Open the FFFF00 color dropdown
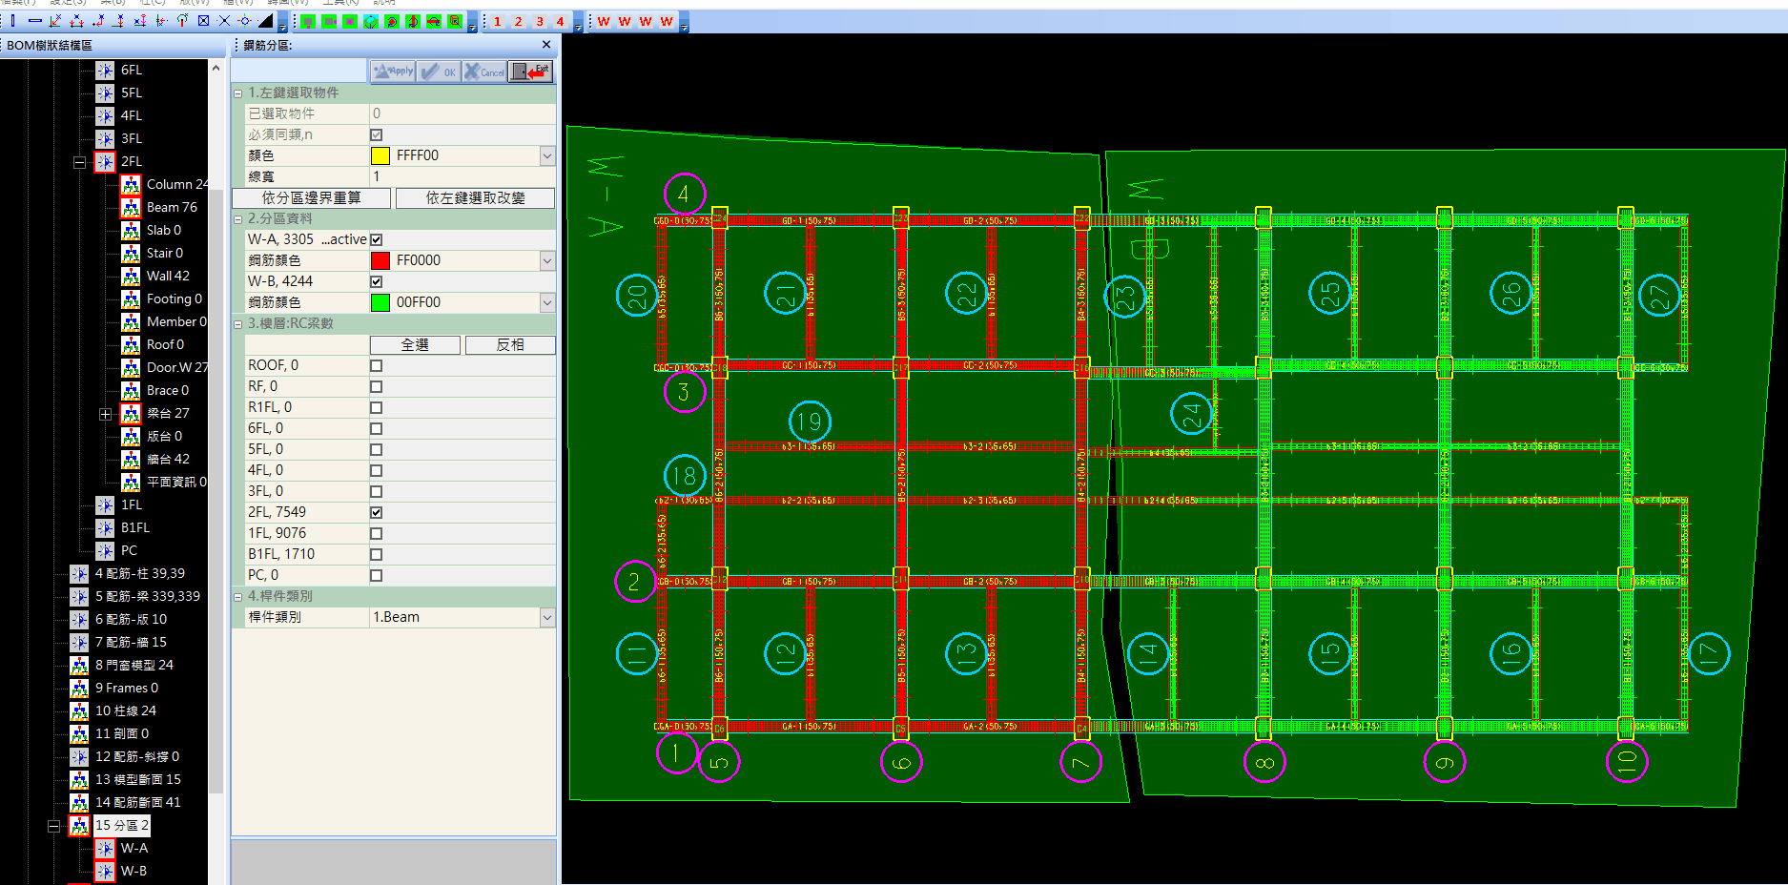 pyautogui.click(x=547, y=155)
